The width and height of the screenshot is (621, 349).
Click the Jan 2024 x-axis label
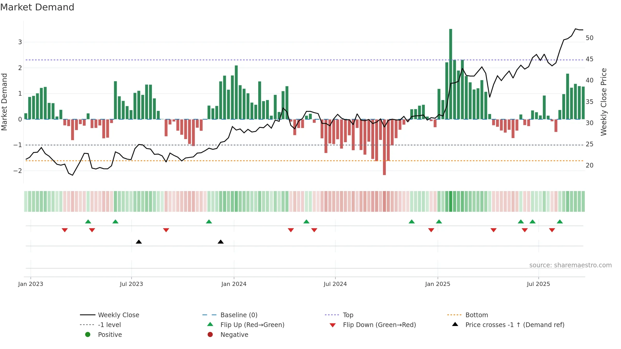(234, 284)
